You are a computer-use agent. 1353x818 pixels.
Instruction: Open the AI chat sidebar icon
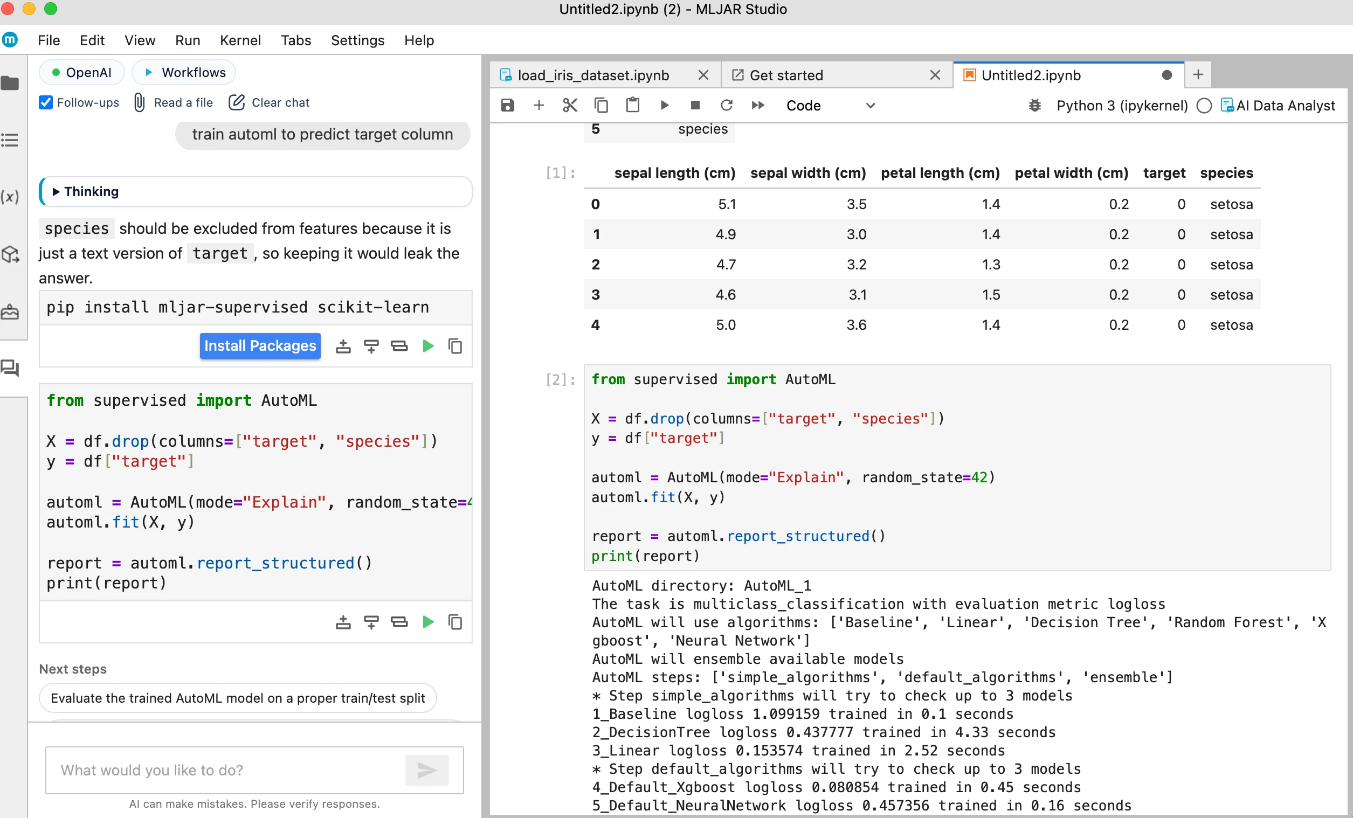[10, 369]
